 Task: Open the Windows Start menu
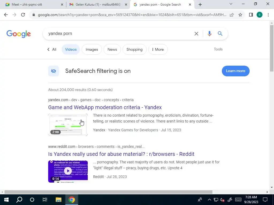pos(6,200)
